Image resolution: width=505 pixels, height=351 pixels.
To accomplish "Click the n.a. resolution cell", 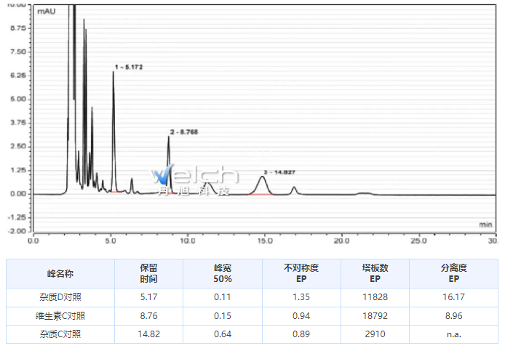I will [x=453, y=334].
